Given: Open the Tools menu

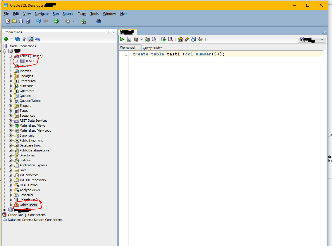Looking at the screenshot, I should click(94, 14).
